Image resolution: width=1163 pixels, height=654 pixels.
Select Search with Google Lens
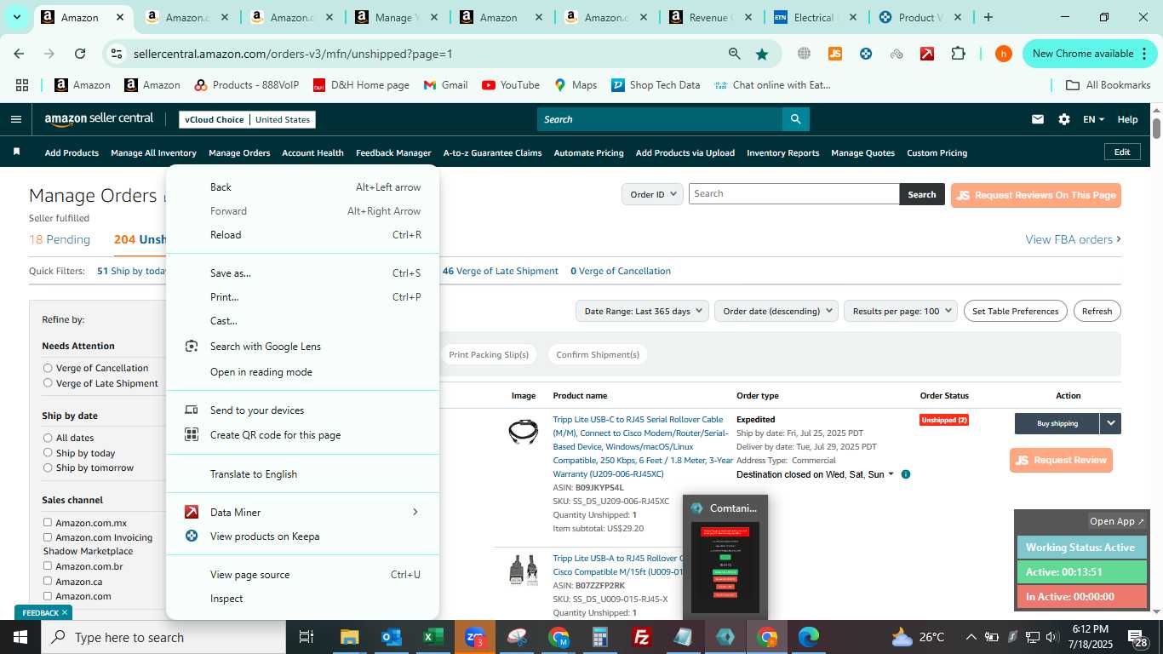(302, 347)
